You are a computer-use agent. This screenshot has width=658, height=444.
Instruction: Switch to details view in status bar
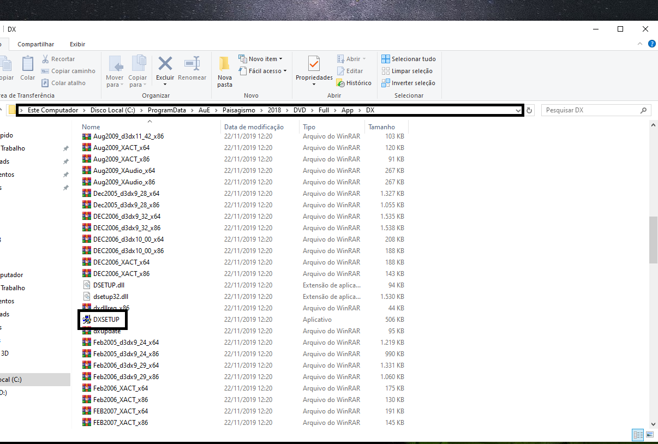[x=637, y=435]
